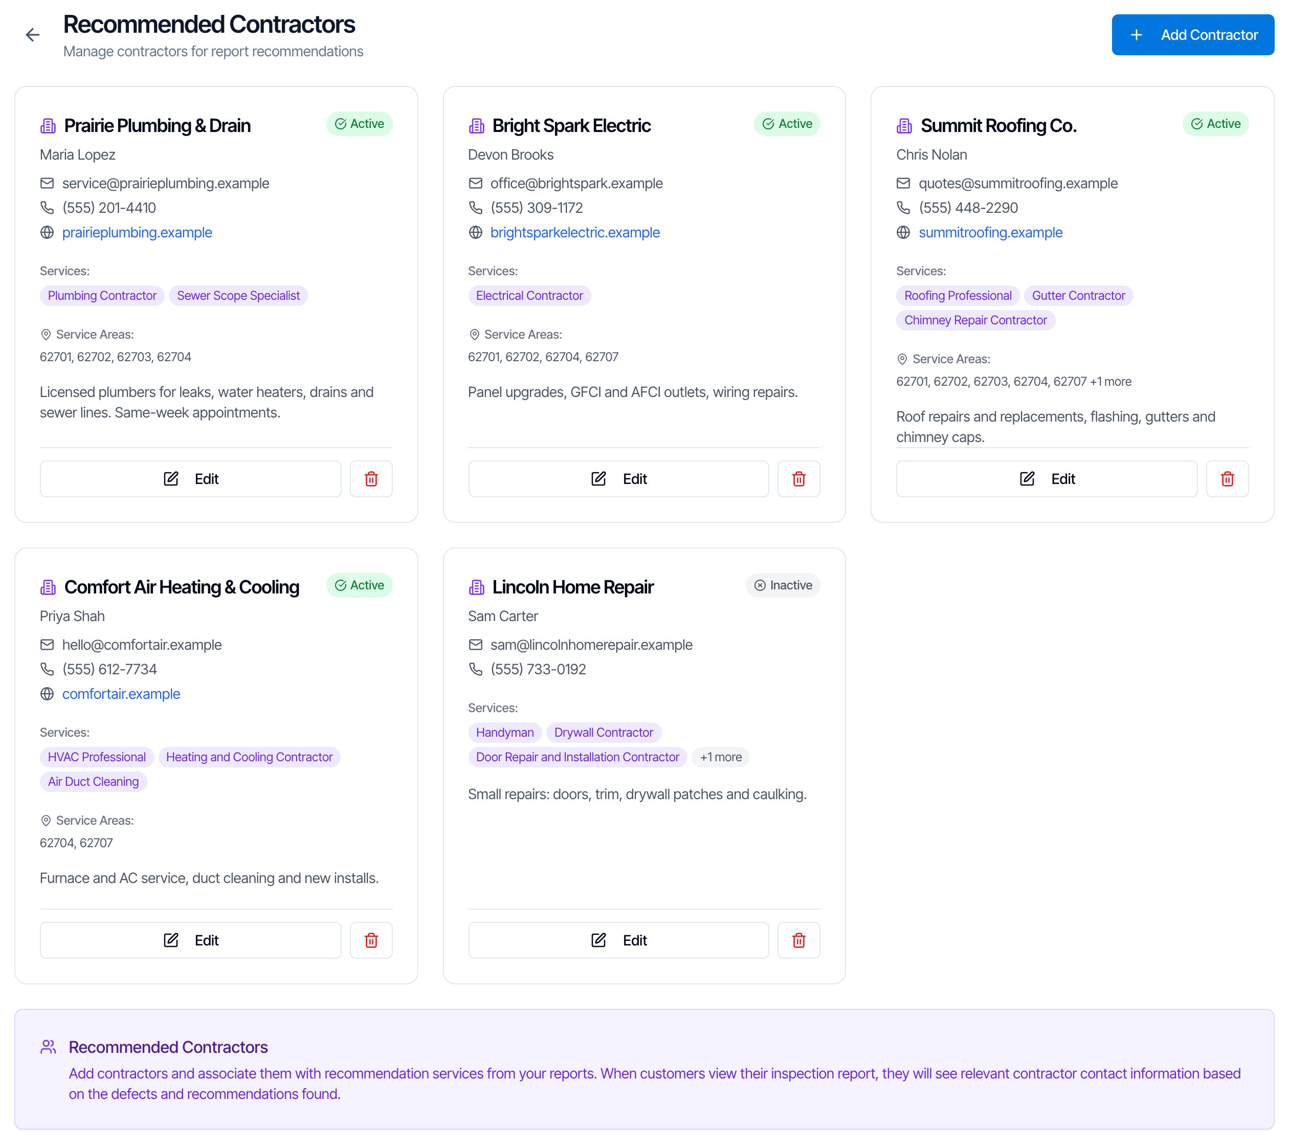Edit Comfort Air Heating & Cooling contractor
The height and width of the screenshot is (1146, 1289).
tap(190, 940)
